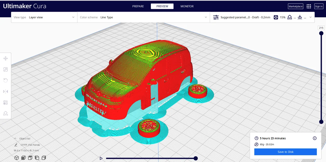Select the Support Blocker tool
The height and width of the screenshot is (162, 326).
(5, 114)
